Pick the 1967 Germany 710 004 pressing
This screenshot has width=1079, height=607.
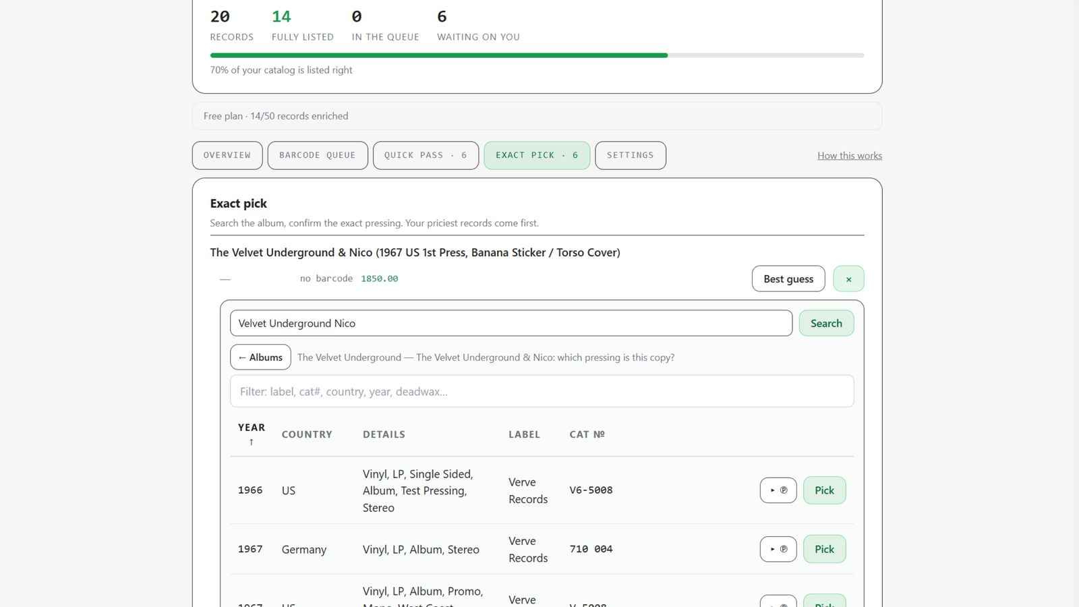[824, 549]
